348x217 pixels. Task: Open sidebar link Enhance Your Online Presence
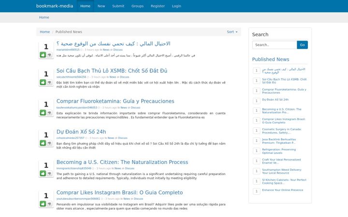click(x=283, y=190)
